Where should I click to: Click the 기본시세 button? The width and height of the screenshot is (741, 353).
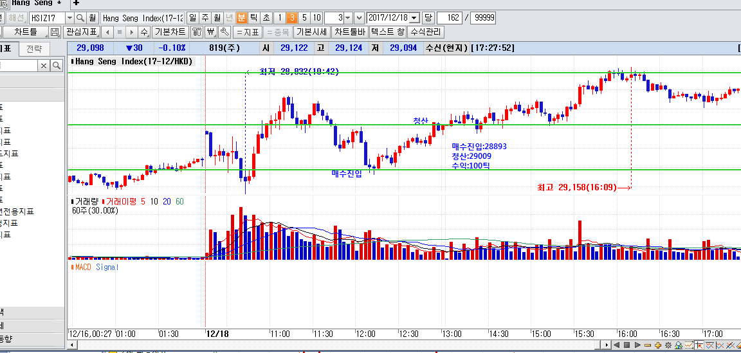pyautogui.click(x=311, y=32)
